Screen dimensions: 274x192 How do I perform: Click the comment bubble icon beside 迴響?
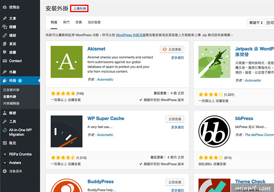coord(5,52)
